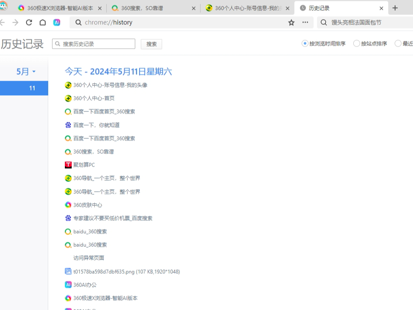Image resolution: width=413 pixels, height=310 pixels.
Task: Close the 历史记录 tab
Action: (381, 9)
